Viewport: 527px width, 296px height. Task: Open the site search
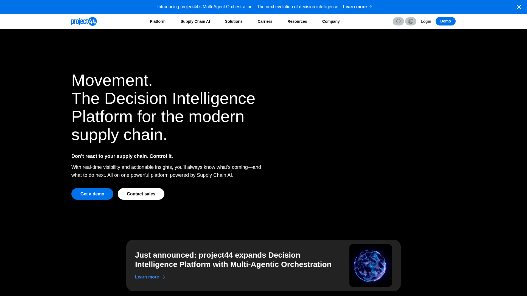point(398,21)
